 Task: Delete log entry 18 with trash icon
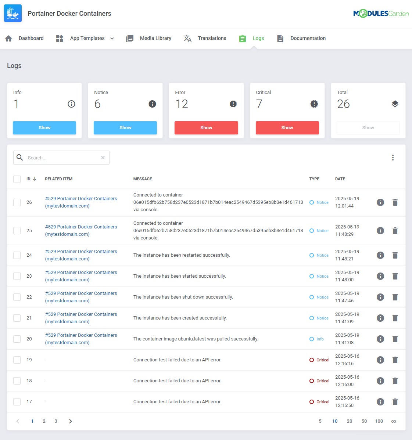point(395,381)
